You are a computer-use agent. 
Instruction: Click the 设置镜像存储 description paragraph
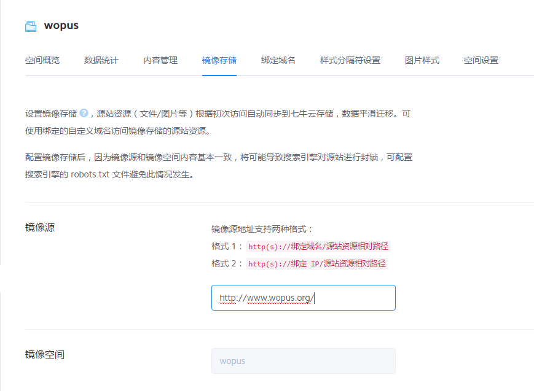point(218,122)
